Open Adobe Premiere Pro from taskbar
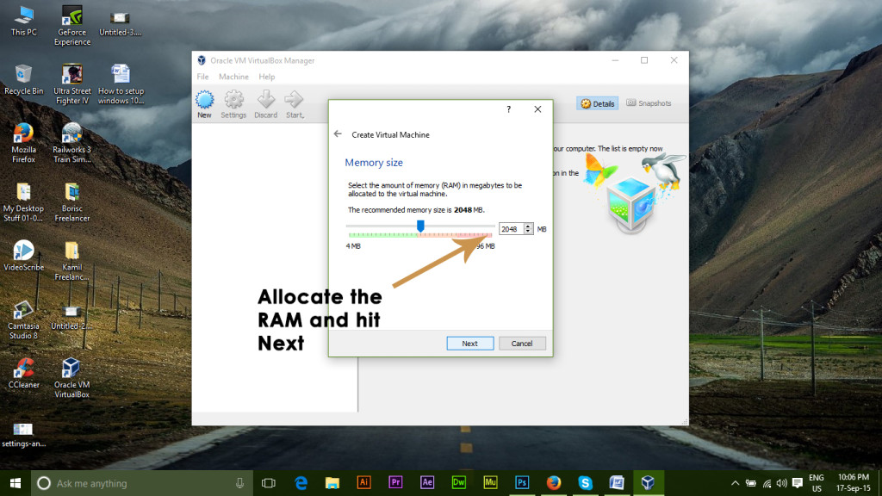Viewport: 882px width, 496px height. pyautogui.click(x=395, y=483)
